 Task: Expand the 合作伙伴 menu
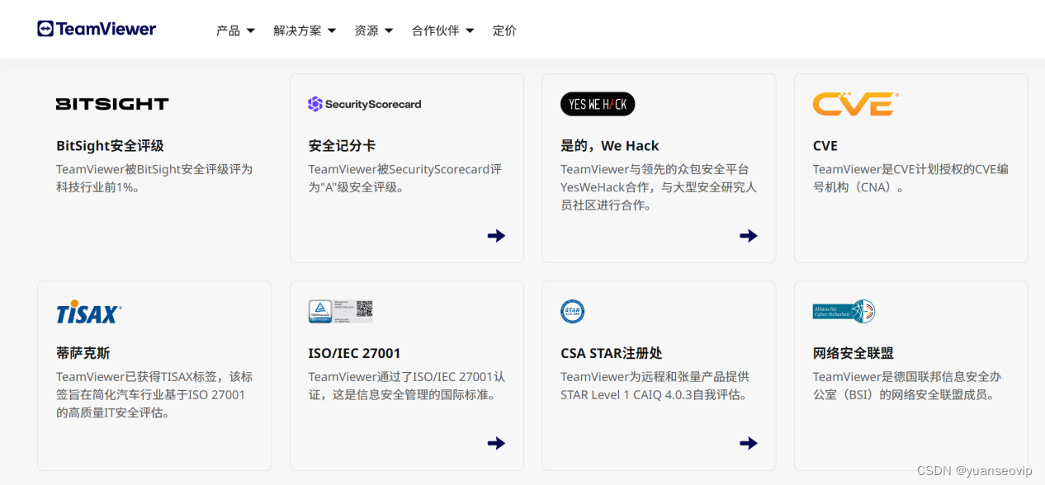point(442,31)
